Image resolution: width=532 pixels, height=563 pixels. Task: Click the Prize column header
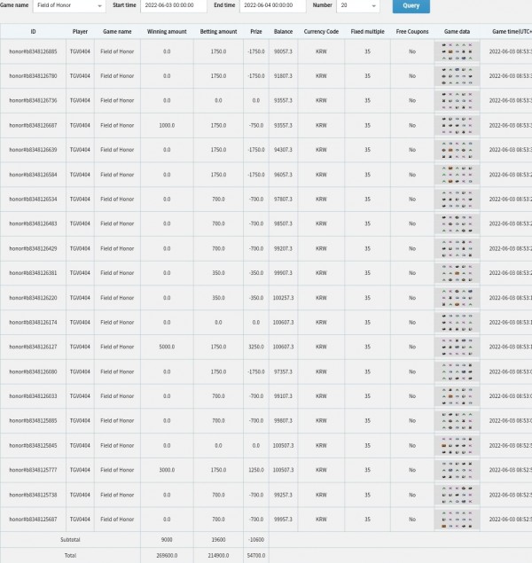click(x=256, y=32)
